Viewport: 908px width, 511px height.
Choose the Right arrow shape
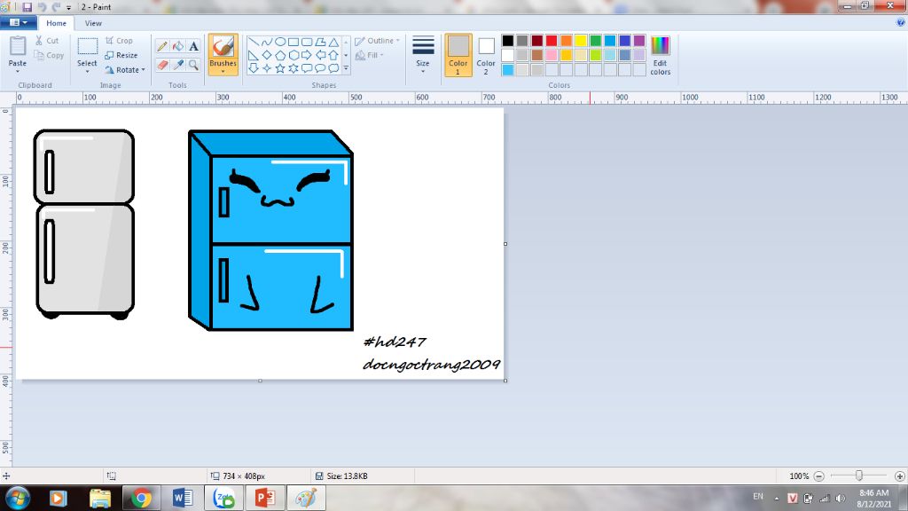pos(306,56)
